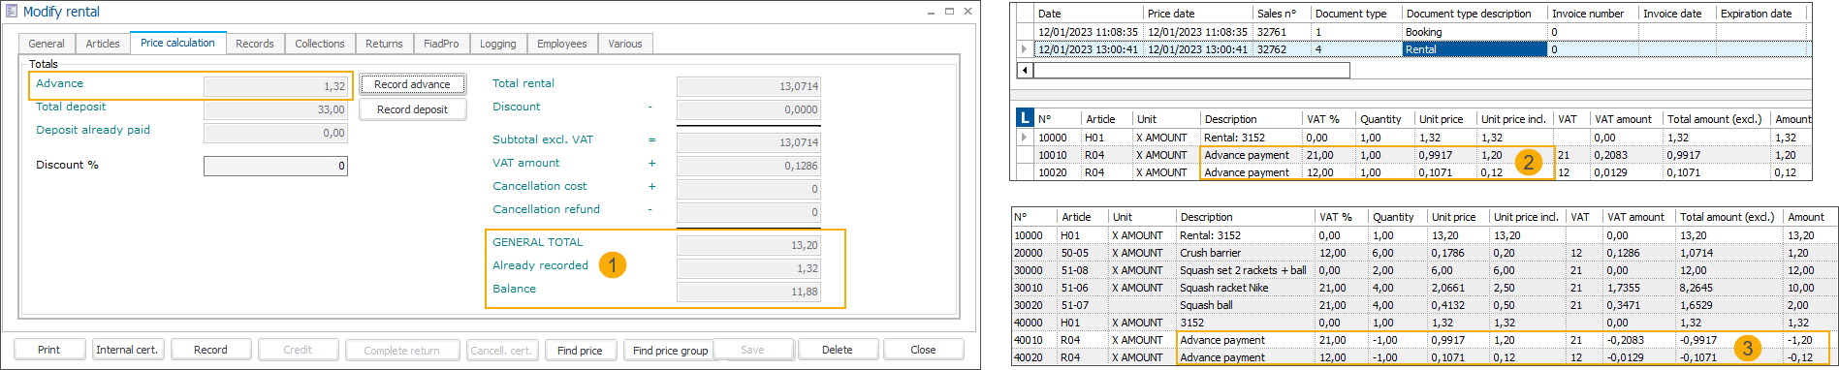Click the Record button at the bottom
This screenshot has width=1839, height=370.
coord(210,350)
